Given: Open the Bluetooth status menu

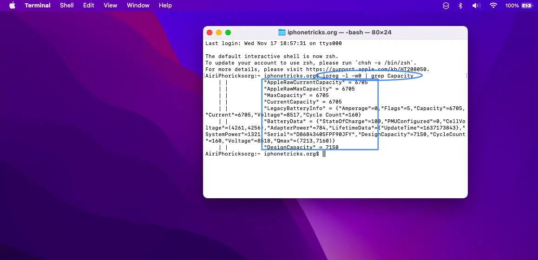Looking at the screenshot, I should click(460, 6).
